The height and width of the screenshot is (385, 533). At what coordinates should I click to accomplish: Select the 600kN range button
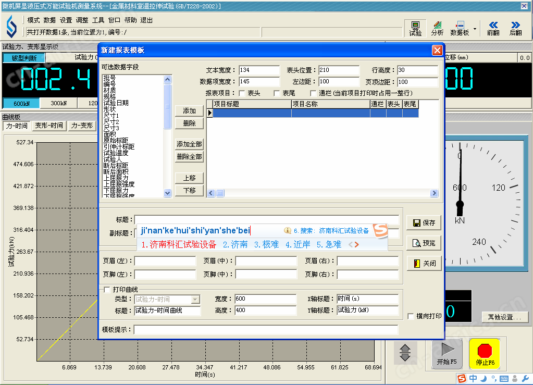(x=21, y=103)
